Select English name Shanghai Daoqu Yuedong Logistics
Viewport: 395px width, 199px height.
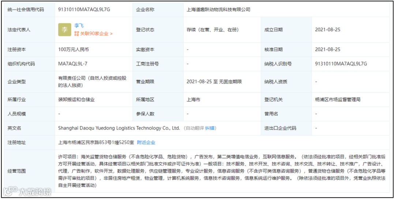(x=119, y=128)
